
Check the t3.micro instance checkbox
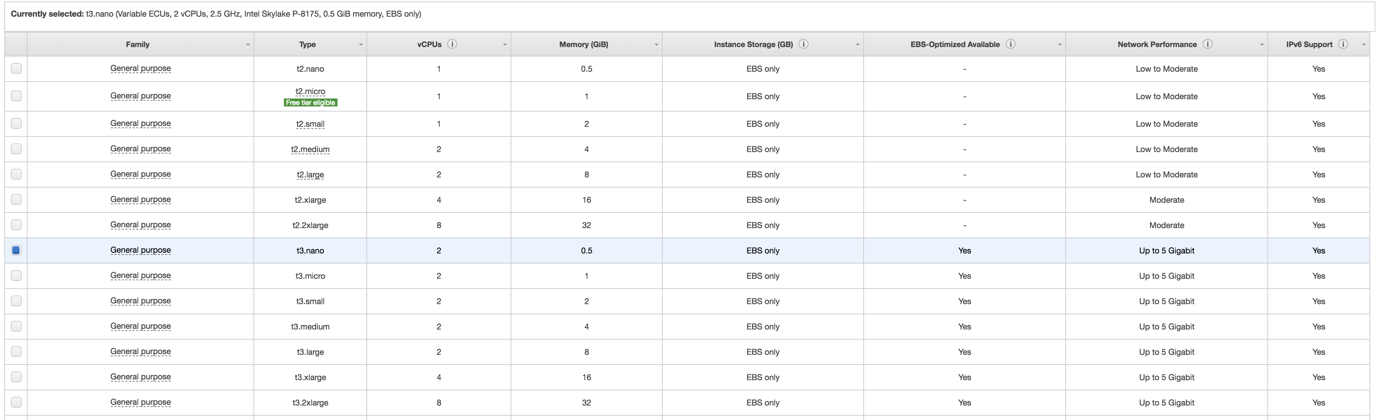point(16,276)
